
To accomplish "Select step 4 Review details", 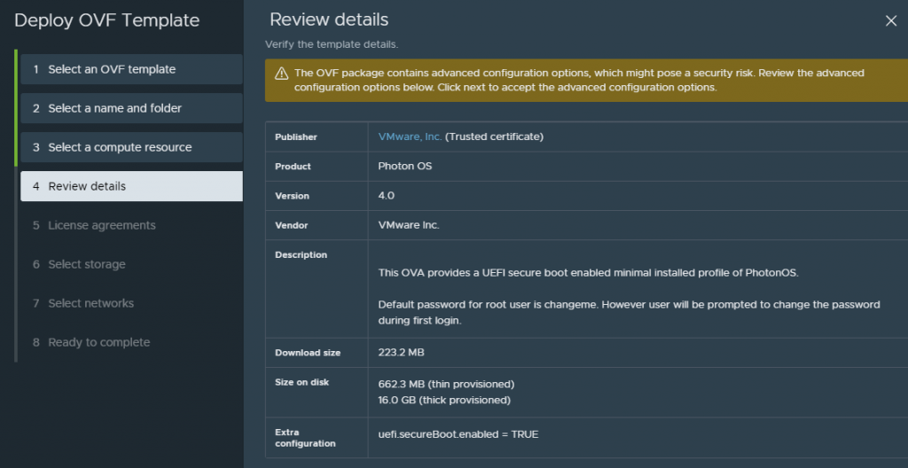I will pos(131,186).
